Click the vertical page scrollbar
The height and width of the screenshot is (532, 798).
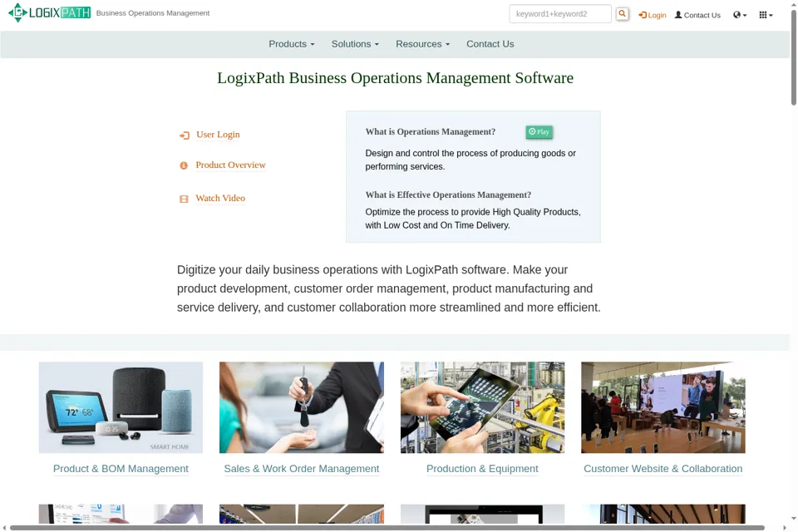pos(793,58)
